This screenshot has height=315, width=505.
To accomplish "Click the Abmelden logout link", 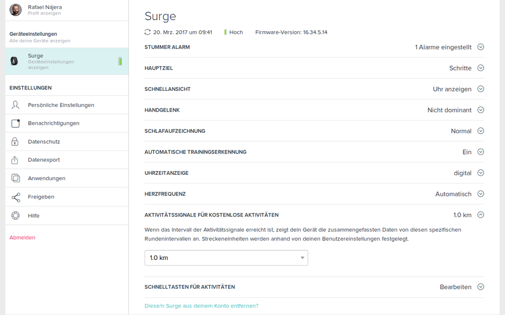I will [22, 237].
